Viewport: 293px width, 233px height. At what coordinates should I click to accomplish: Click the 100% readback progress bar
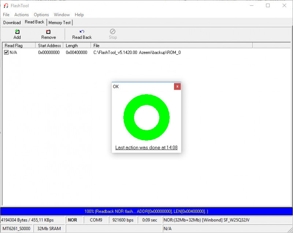click(x=146, y=211)
